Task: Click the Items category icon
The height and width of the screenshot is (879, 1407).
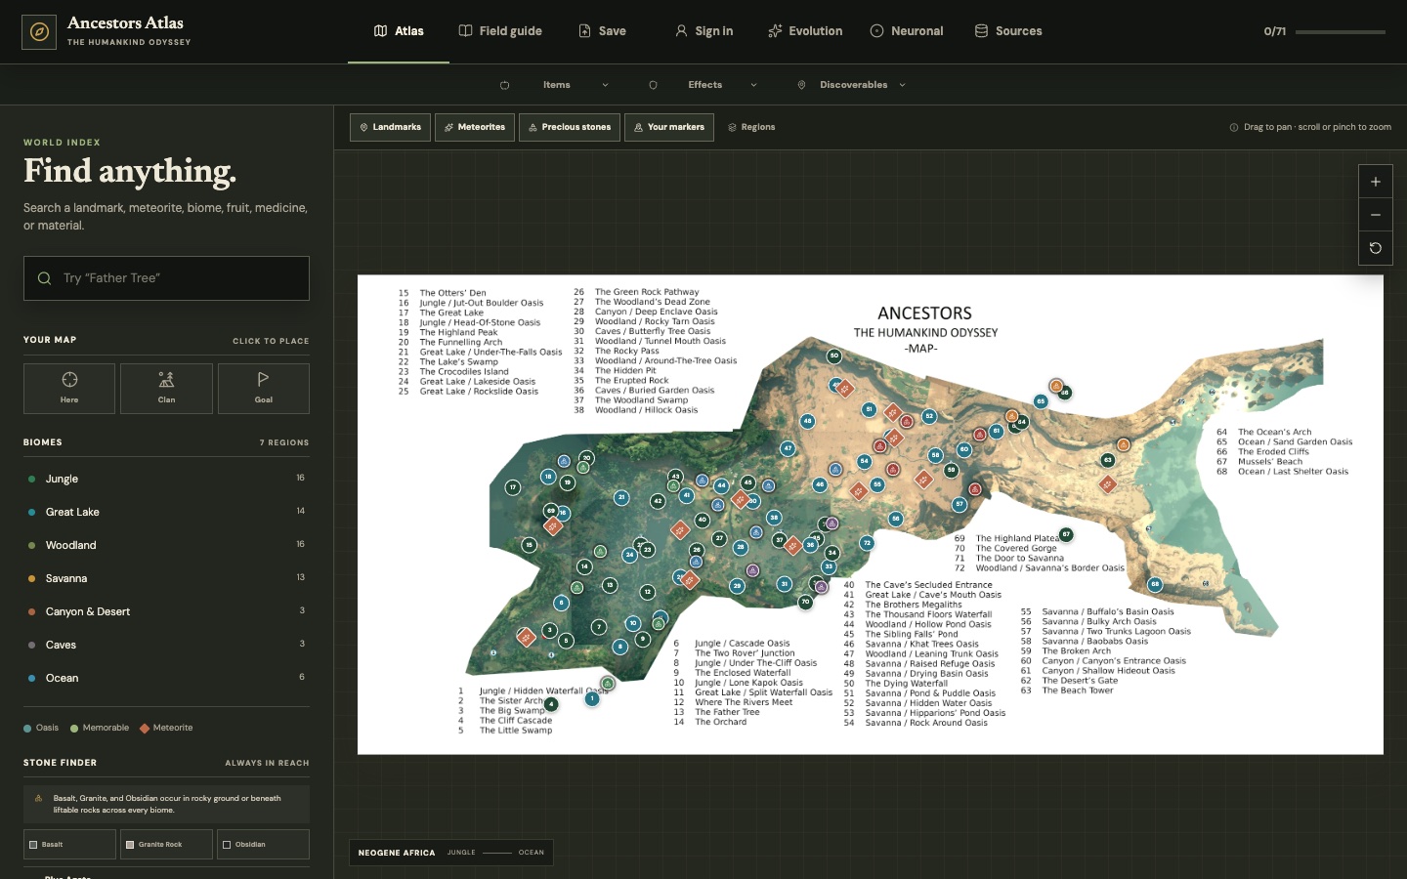Action: pyautogui.click(x=504, y=85)
